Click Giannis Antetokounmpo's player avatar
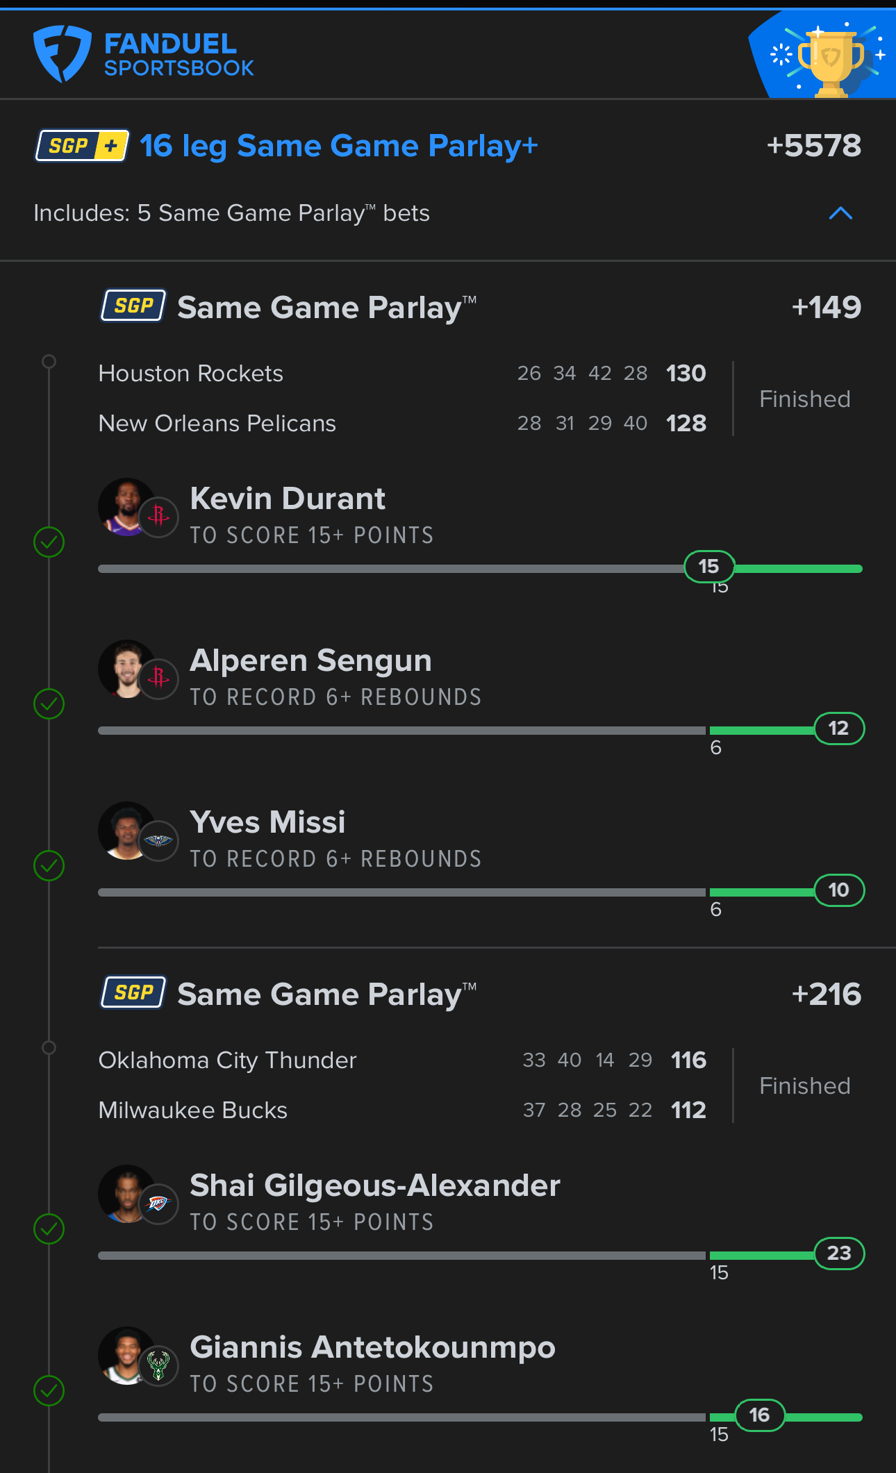Image resolution: width=896 pixels, height=1473 pixels. [127, 1356]
